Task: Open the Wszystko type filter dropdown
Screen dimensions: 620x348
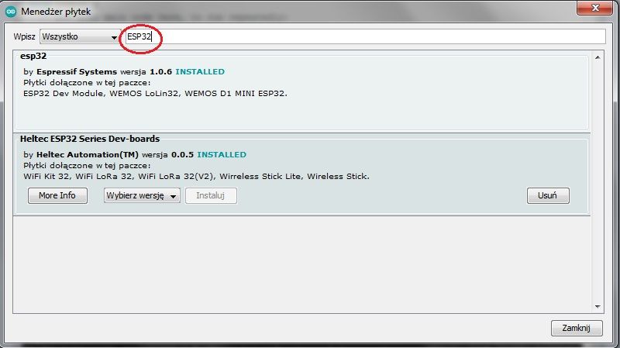Action: point(81,36)
